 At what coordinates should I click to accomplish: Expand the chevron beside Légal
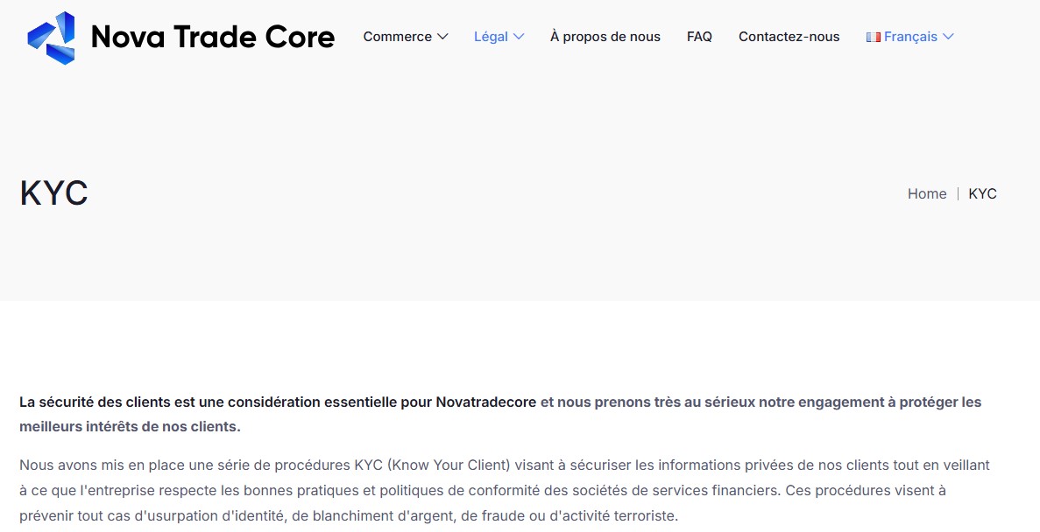519,37
